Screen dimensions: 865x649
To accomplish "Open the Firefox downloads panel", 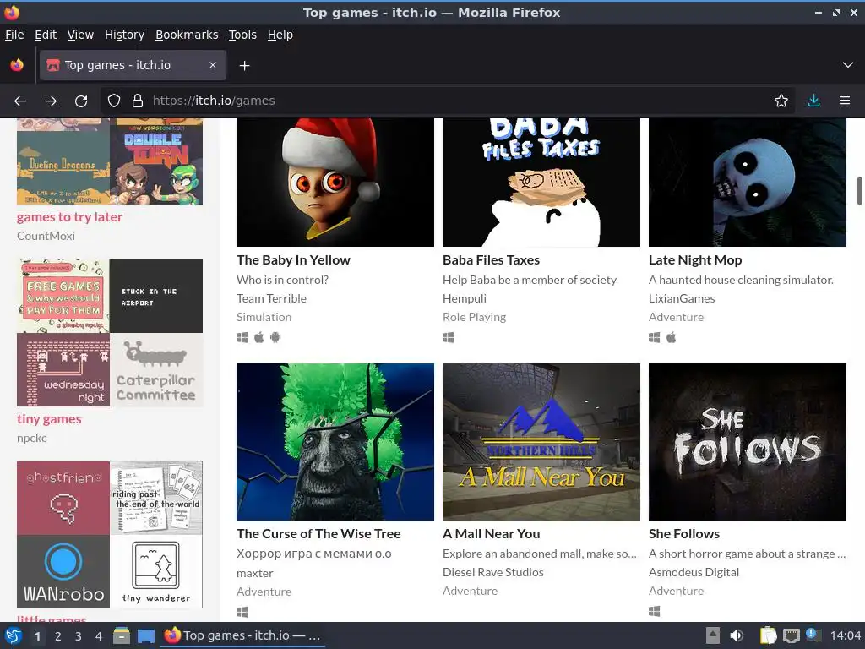I will [x=813, y=101].
